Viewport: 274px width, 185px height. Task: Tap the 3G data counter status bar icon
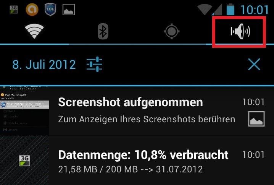tap(14, 10)
